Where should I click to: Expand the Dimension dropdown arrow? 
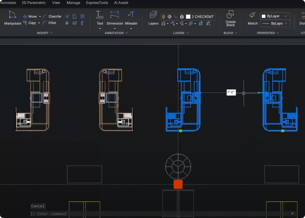click(115, 29)
